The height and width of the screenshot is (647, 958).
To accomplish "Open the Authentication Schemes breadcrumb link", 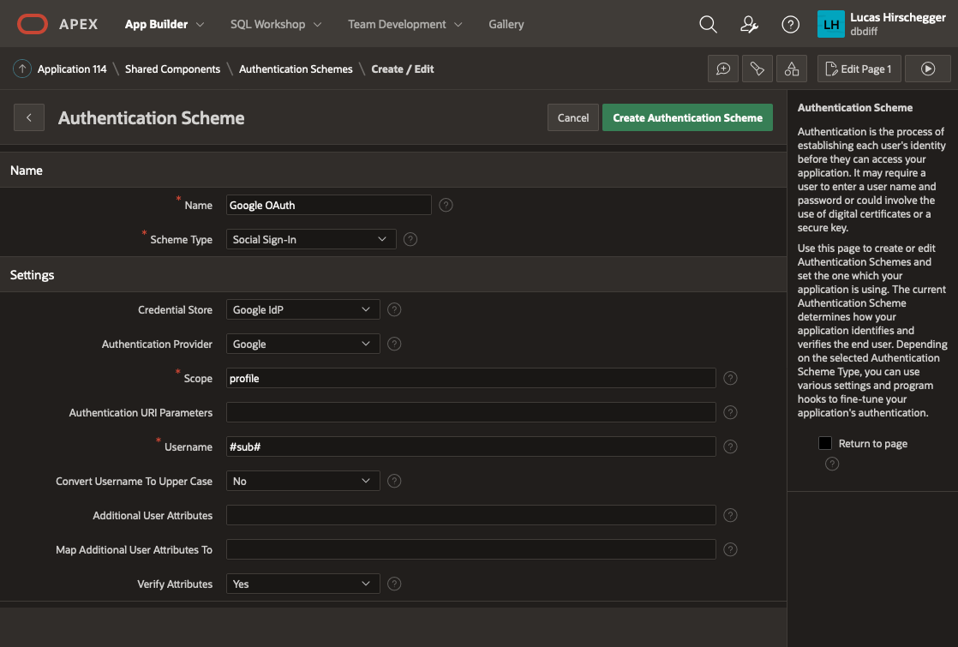I will 295,69.
